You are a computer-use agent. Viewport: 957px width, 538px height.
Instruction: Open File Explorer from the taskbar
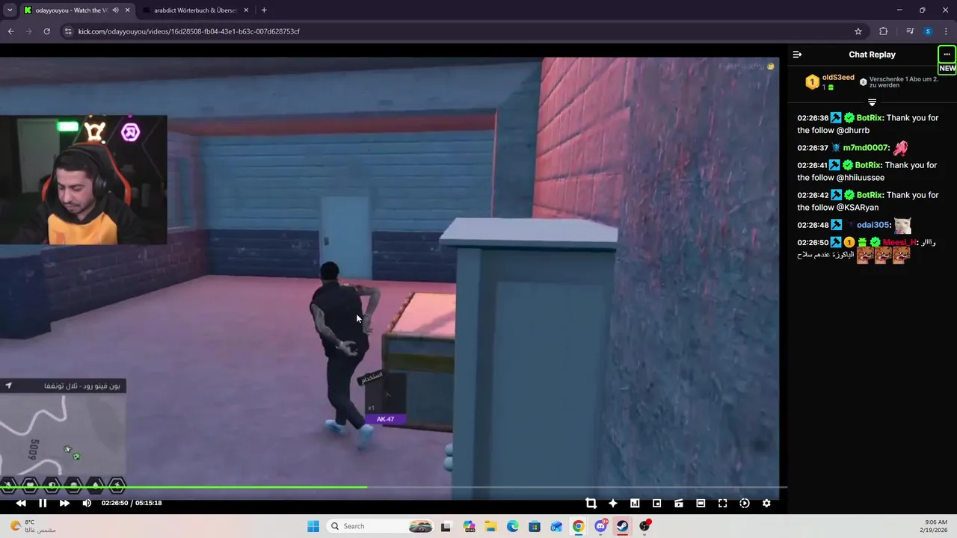491,526
